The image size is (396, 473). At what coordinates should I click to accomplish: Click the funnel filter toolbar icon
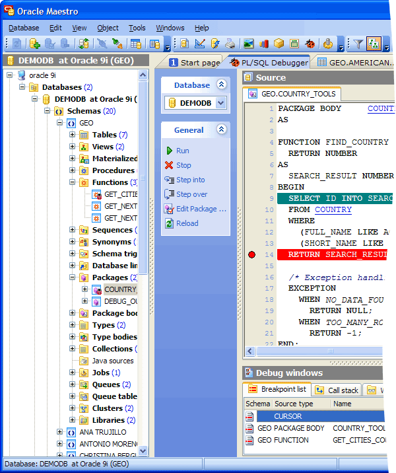pos(358,44)
